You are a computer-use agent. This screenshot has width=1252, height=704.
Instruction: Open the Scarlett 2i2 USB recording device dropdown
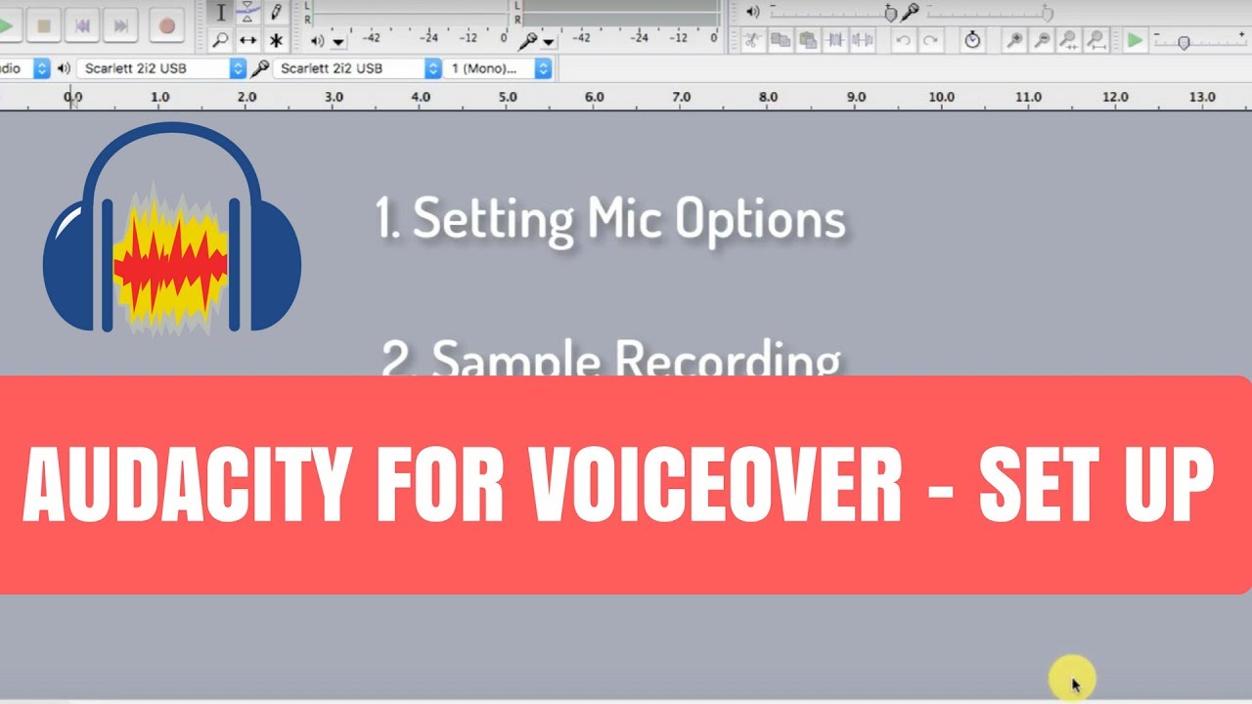point(357,68)
